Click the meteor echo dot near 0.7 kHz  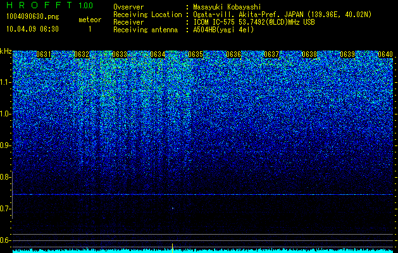(x=173, y=208)
